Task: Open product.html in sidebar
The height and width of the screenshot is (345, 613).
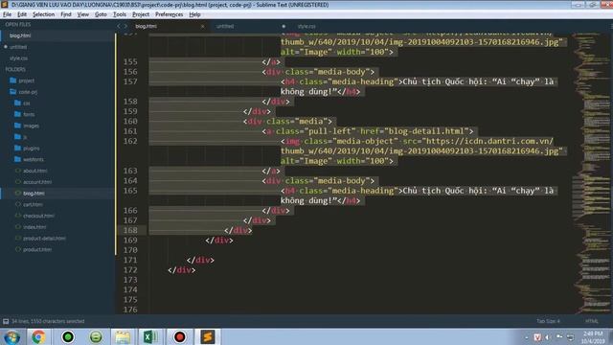Action: point(37,249)
